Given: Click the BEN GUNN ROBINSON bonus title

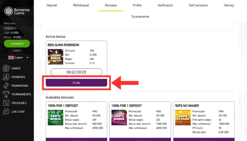Looking at the screenshot, I should pyautogui.click(x=63, y=45).
